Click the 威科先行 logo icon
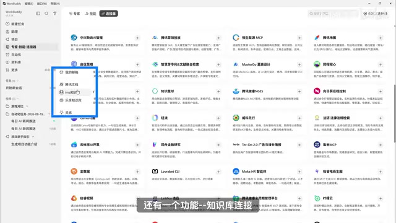This screenshot has height=223, width=396. pos(236,118)
